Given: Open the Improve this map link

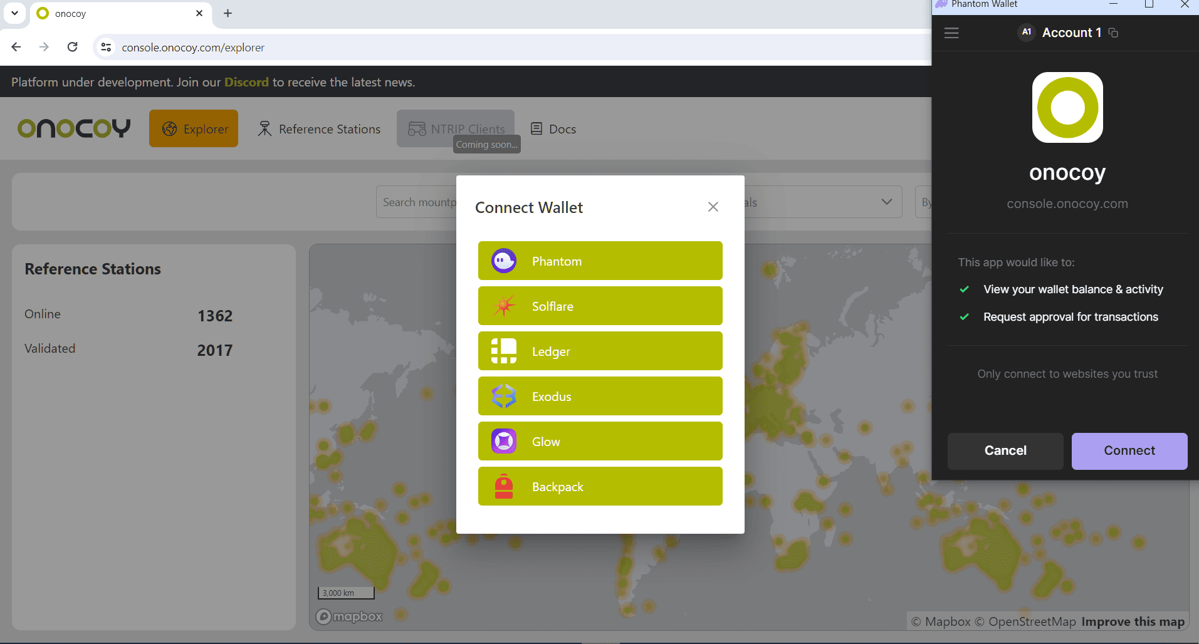Looking at the screenshot, I should pos(1133,621).
